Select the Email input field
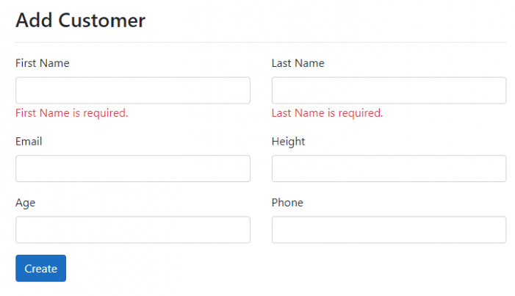This screenshot has width=515, height=296. click(132, 168)
